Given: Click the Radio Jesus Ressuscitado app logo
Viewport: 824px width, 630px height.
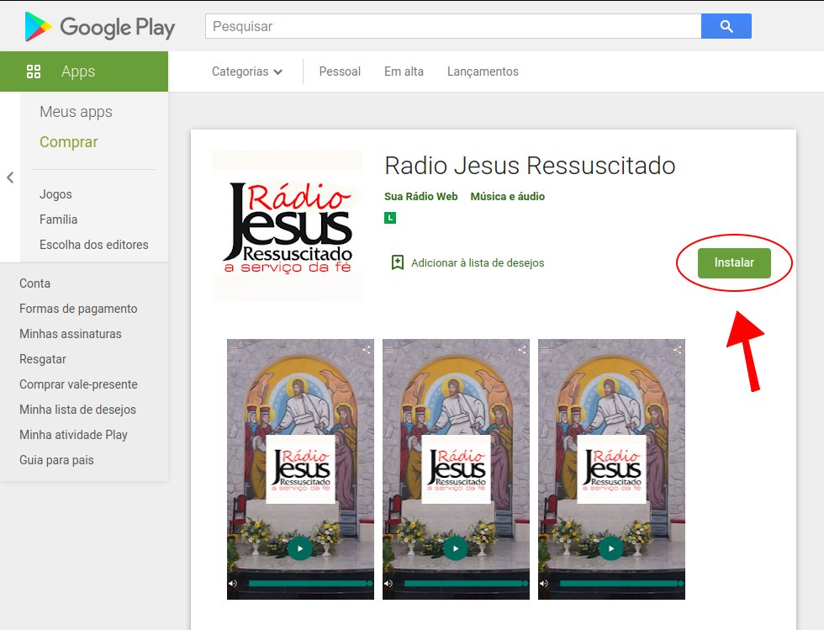Looking at the screenshot, I should point(288,225).
